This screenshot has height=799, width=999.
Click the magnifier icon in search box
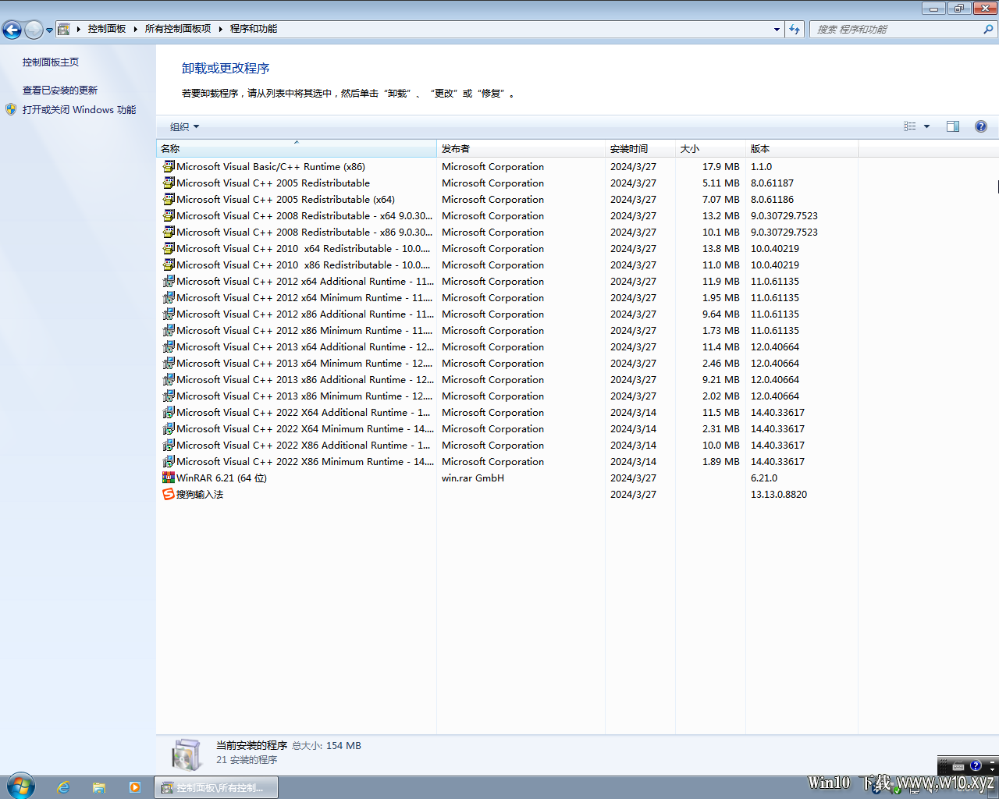tap(988, 29)
